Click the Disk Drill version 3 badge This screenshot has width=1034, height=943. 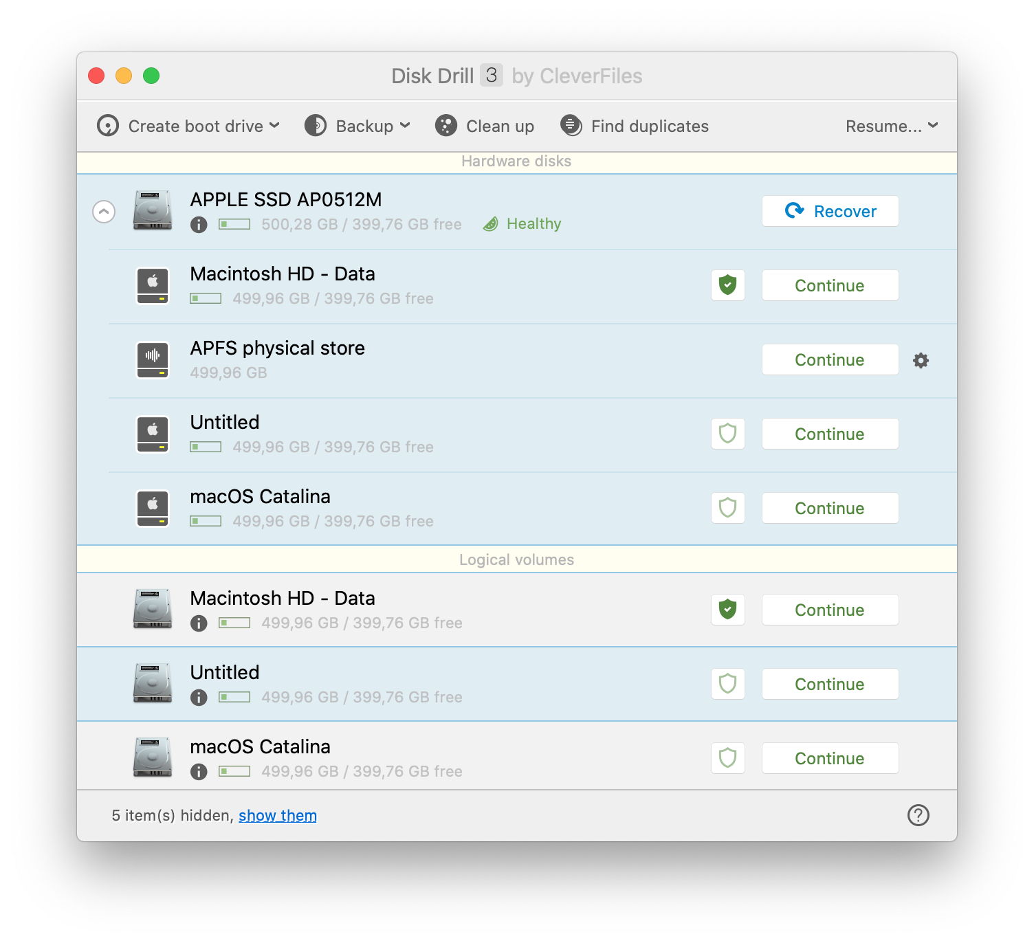(x=492, y=75)
